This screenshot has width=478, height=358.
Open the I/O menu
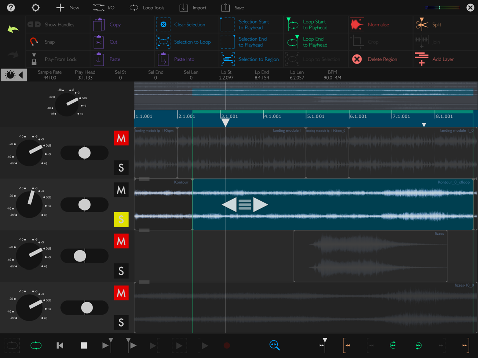click(x=104, y=8)
